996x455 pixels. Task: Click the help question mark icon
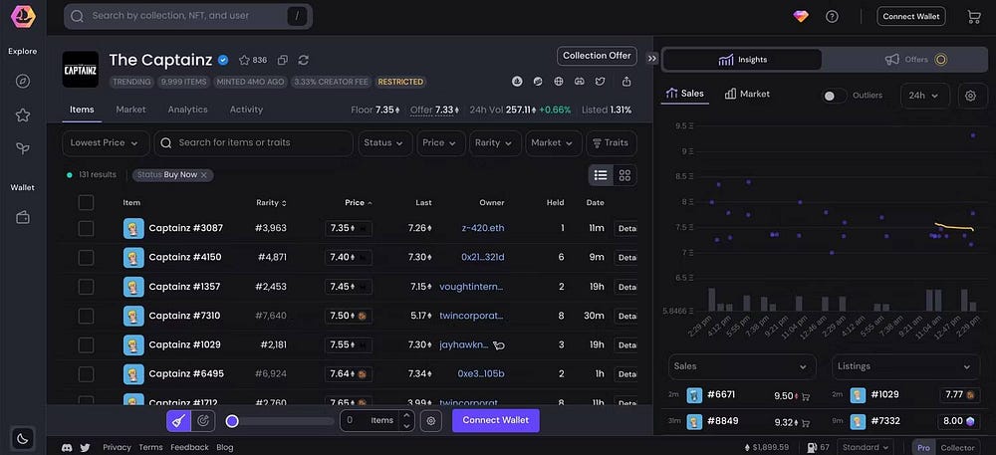point(832,16)
